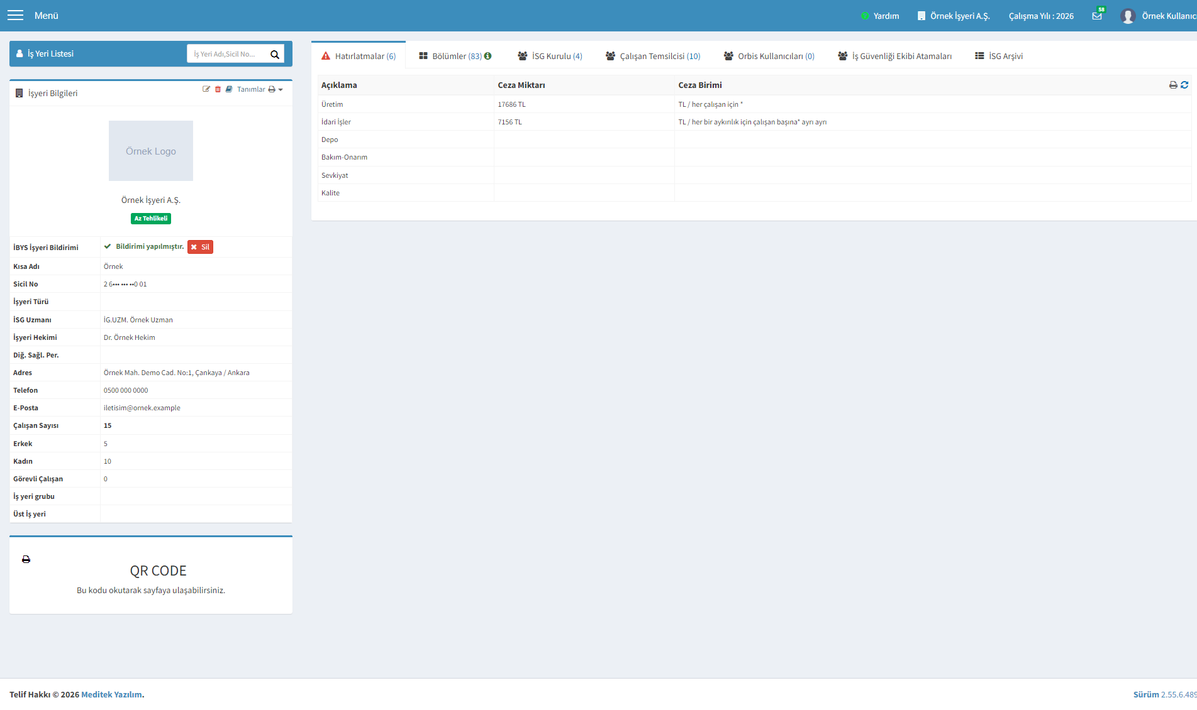Image resolution: width=1197 pixels, height=710 pixels.
Task: Click the red Sil button
Action: (200, 247)
